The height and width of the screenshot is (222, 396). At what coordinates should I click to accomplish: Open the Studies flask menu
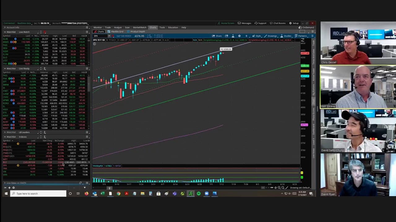pos(286,36)
